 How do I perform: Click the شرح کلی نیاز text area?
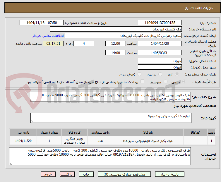point(110,97)
